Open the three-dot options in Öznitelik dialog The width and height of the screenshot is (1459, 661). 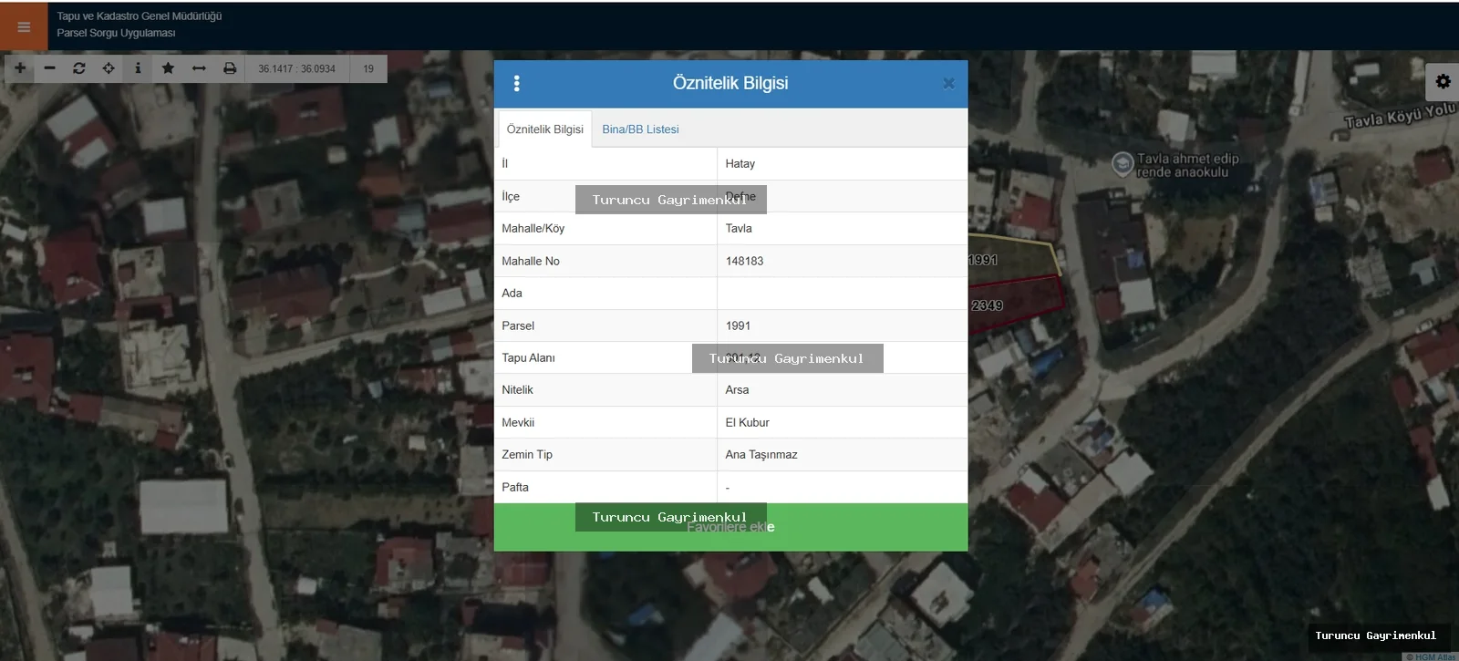coord(517,84)
